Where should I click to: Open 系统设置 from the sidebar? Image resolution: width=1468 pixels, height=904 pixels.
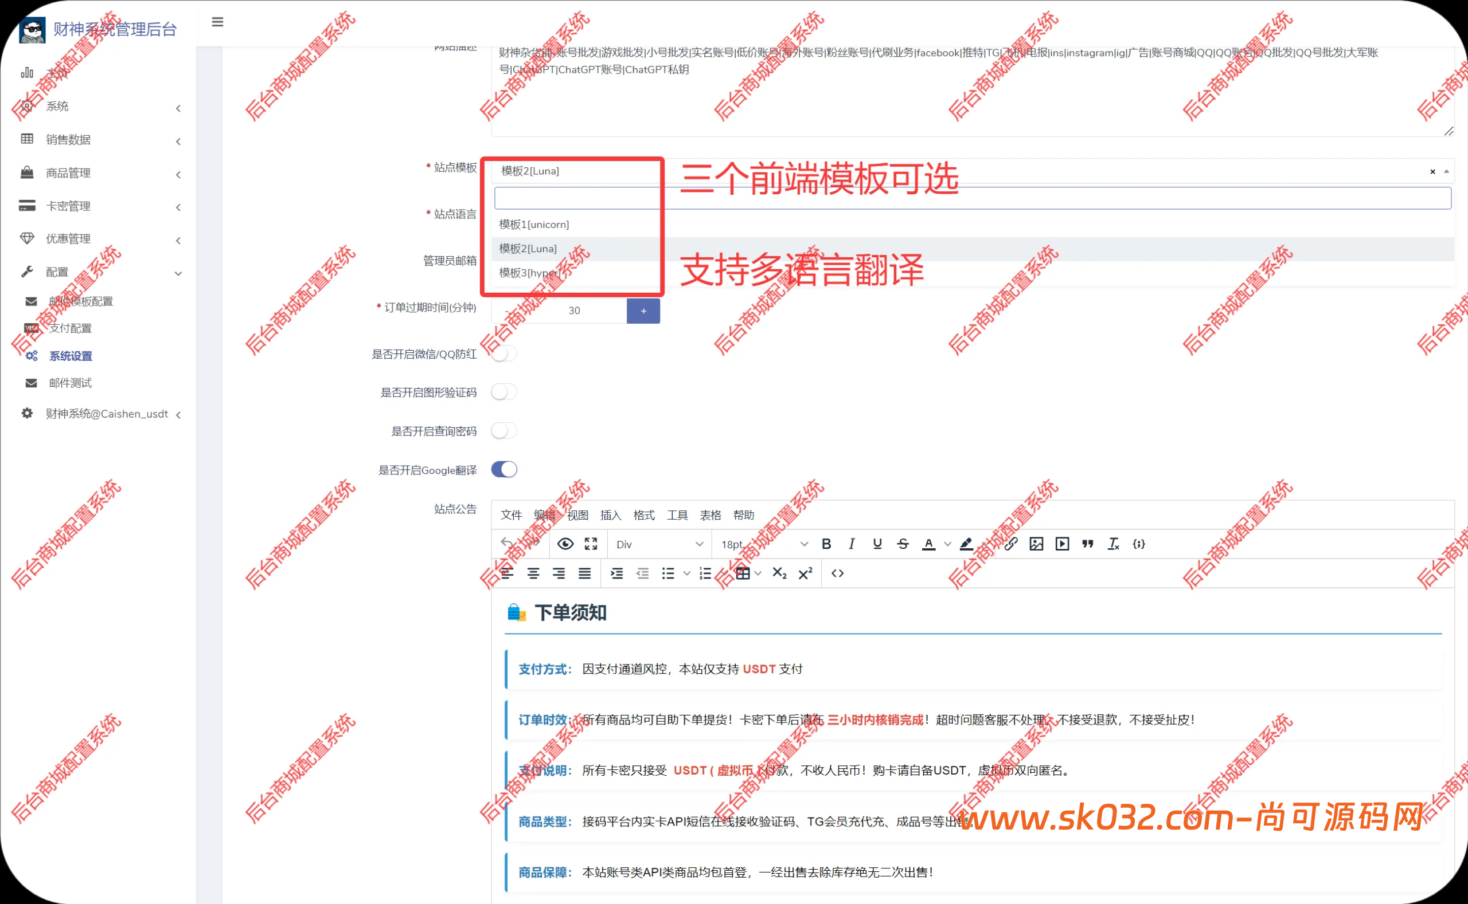(71, 355)
